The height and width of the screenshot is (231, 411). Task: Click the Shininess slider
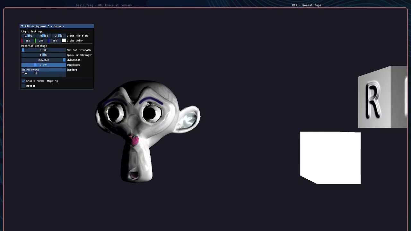tap(43, 60)
